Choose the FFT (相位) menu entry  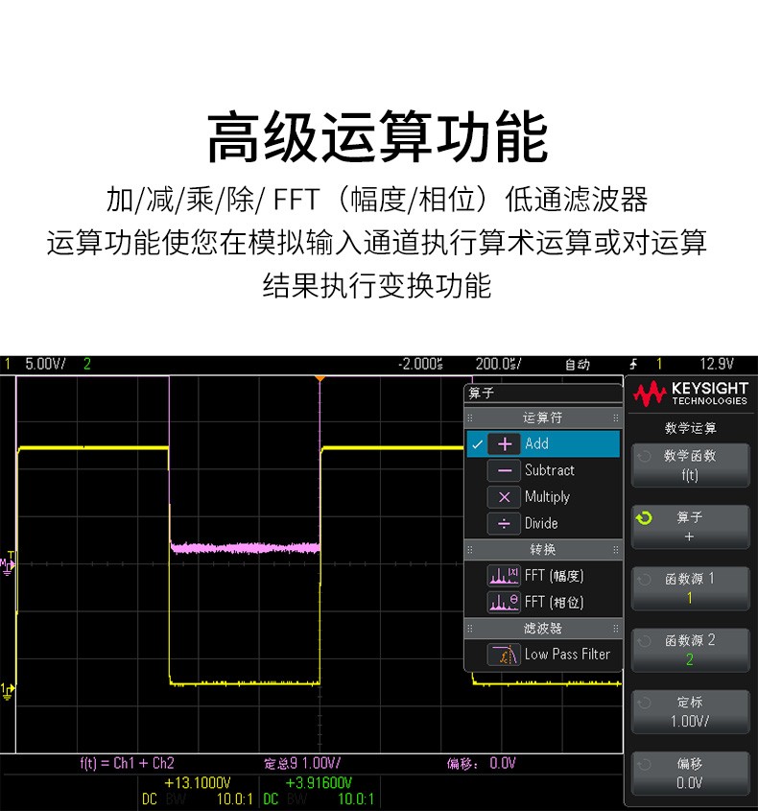pos(543,602)
